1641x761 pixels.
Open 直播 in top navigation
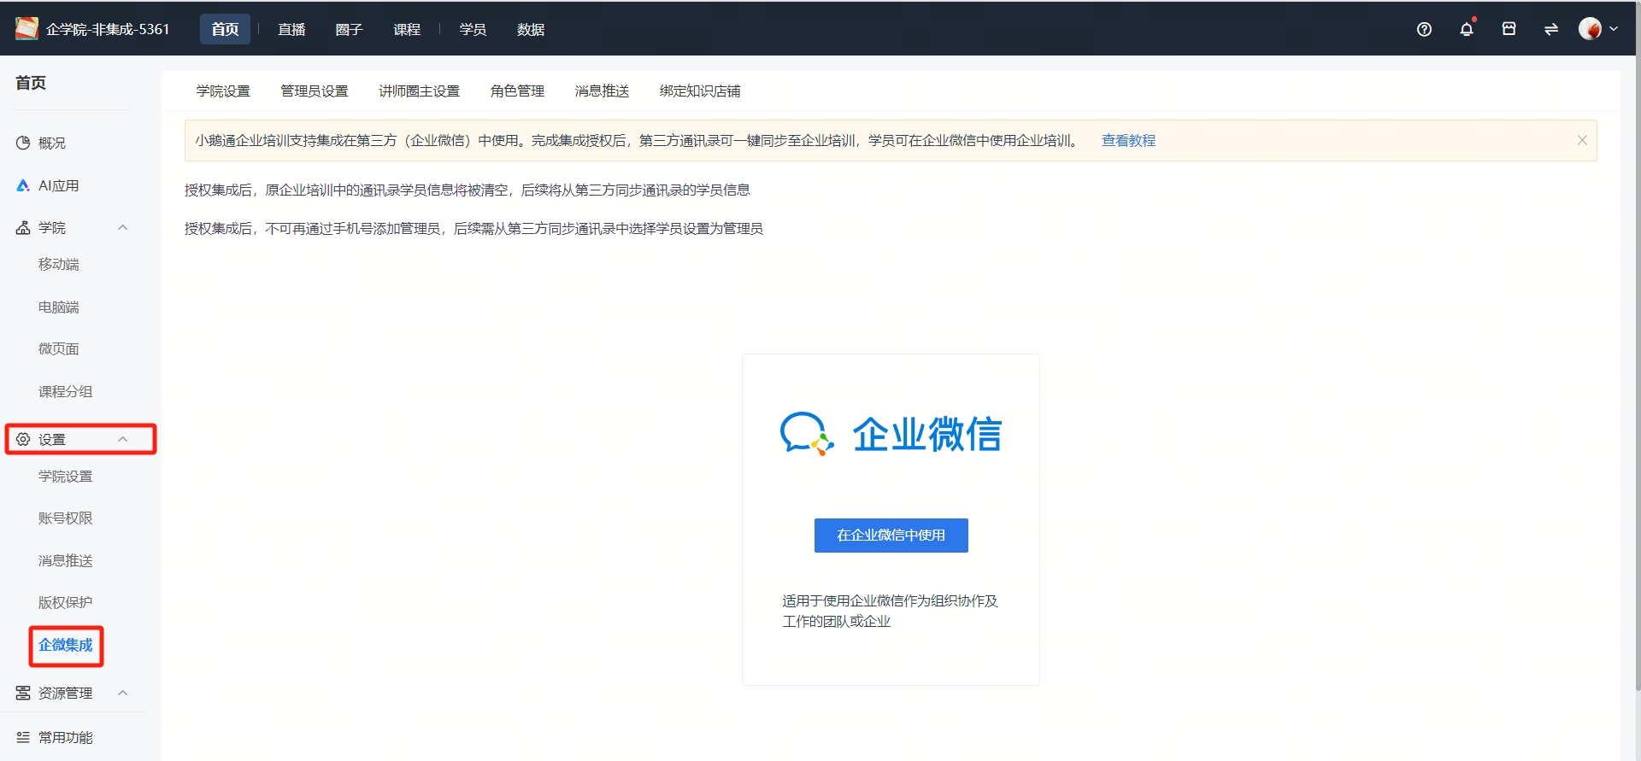(291, 29)
